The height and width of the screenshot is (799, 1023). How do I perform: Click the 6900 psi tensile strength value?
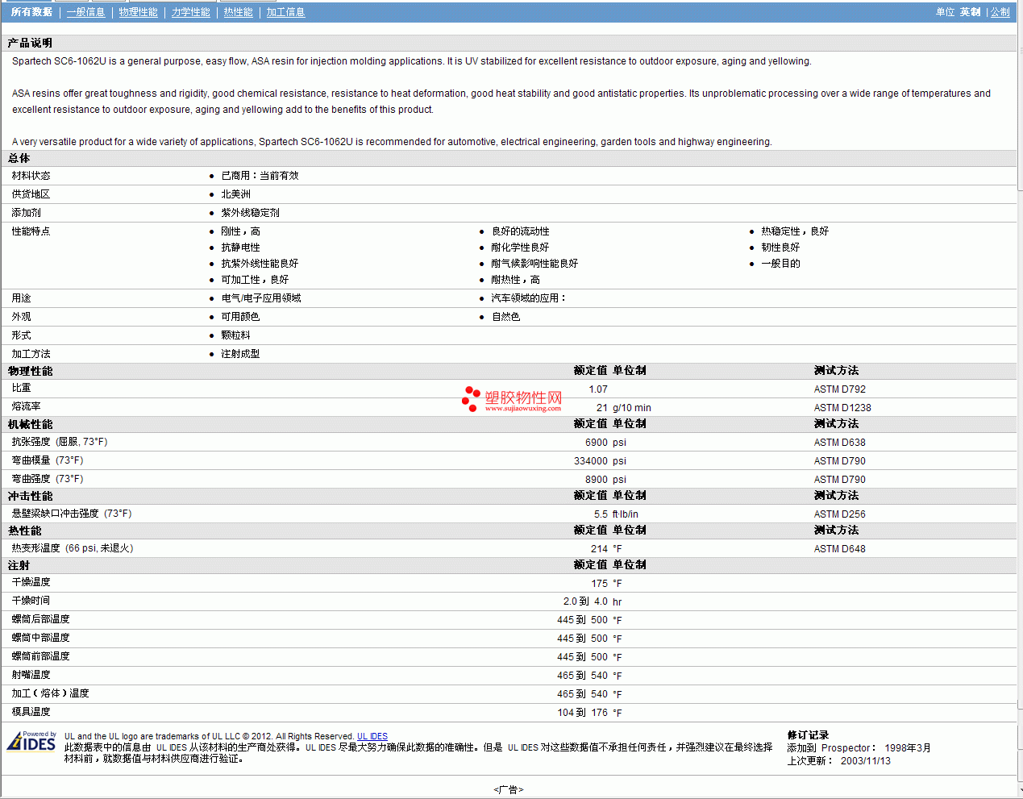(605, 442)
